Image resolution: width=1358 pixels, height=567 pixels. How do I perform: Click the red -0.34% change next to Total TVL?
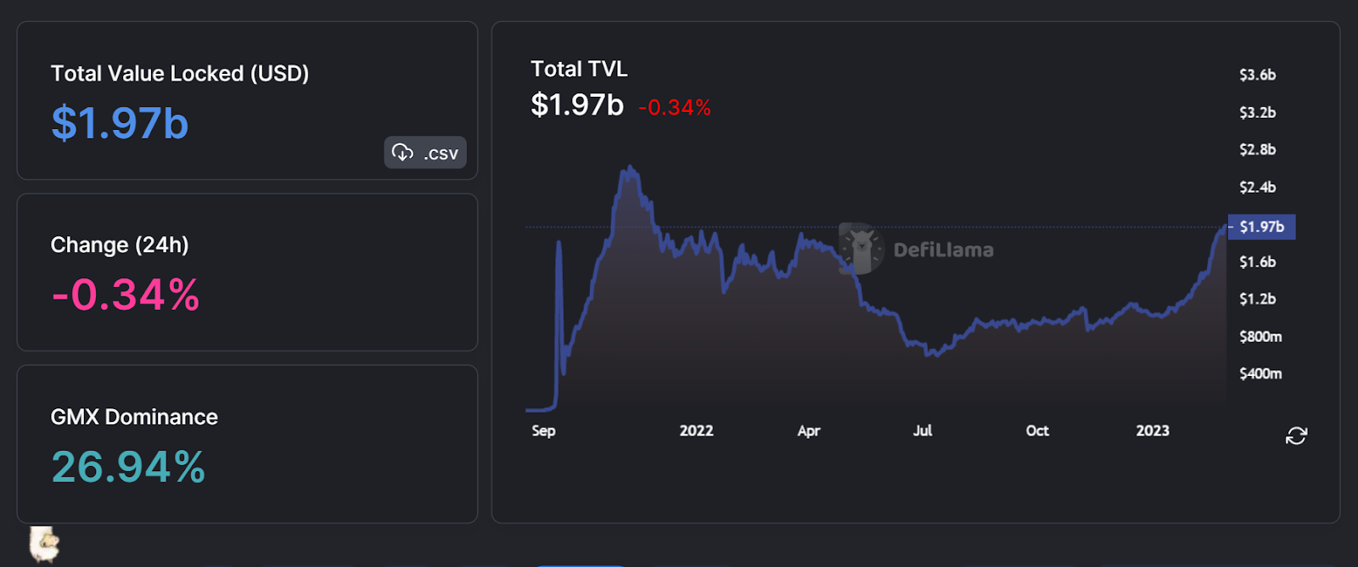coord(675,108)
